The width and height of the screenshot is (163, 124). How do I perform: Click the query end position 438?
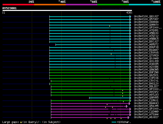[129, 12]
